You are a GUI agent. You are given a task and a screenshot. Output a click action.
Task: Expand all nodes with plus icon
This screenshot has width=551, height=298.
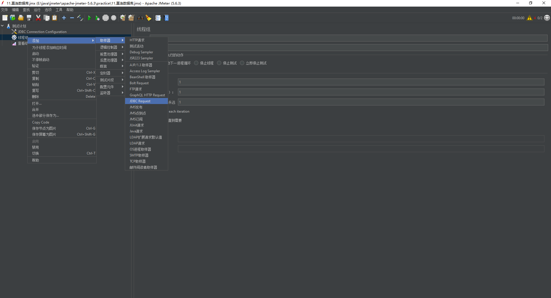64,18
